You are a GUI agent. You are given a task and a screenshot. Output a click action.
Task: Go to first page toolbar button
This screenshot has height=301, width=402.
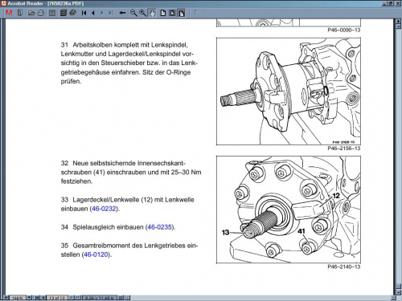[x=84, y=13]
